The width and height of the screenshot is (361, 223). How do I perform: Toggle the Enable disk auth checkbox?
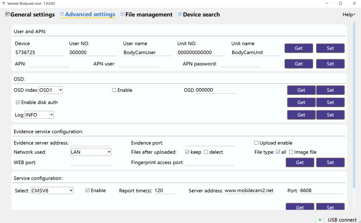pyautogui.click(x=18, y=103)
